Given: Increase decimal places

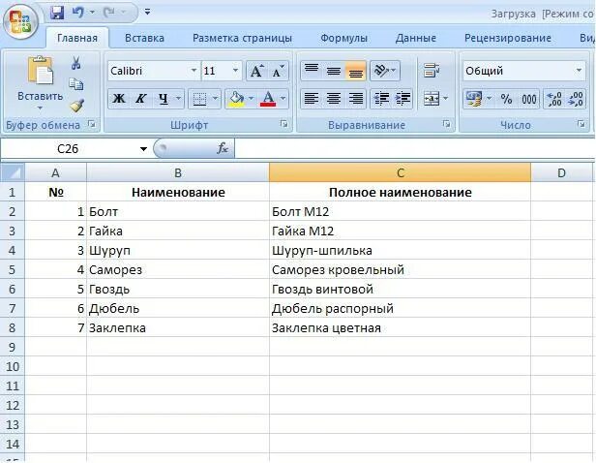Looking at the screenshot, I should point(553,99).
